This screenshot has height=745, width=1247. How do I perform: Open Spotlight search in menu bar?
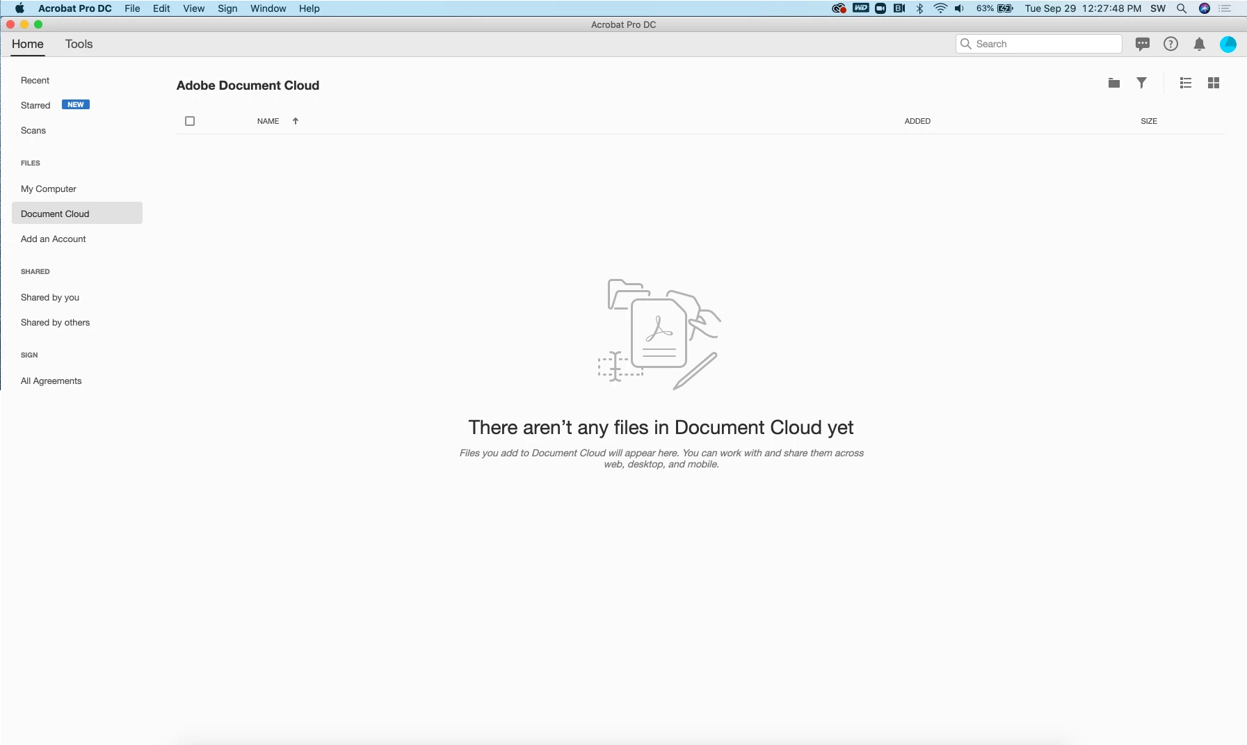point(1181,8)
